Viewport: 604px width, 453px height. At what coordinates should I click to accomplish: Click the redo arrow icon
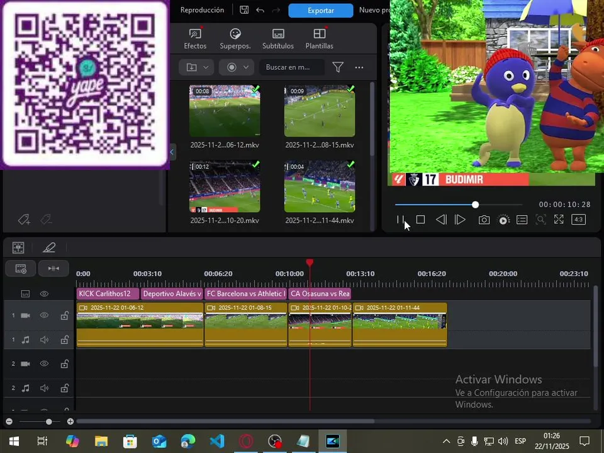click(276, 10)
